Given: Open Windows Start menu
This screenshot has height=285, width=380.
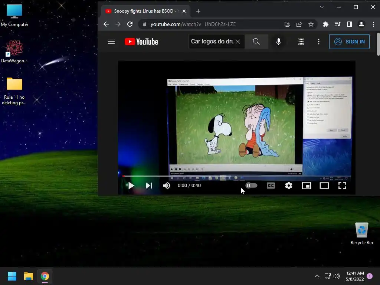Looking at the screenshot, I should click(12, 276).
